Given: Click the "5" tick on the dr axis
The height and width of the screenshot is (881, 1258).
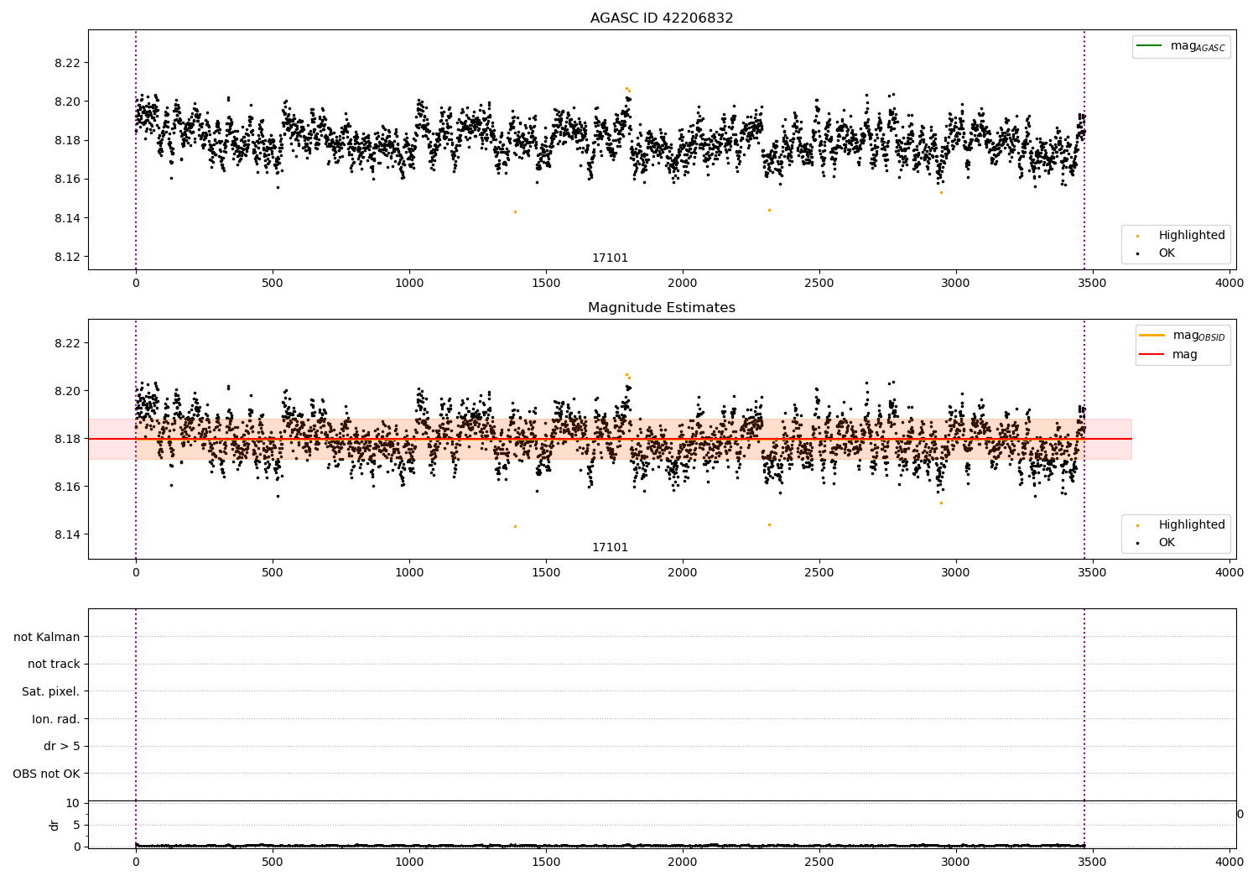Looking at the screenshot, I should (76, 825).
